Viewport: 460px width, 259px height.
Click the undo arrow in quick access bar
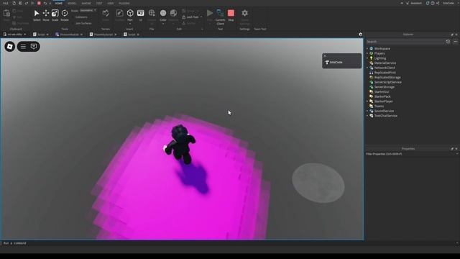pos(45,3)
